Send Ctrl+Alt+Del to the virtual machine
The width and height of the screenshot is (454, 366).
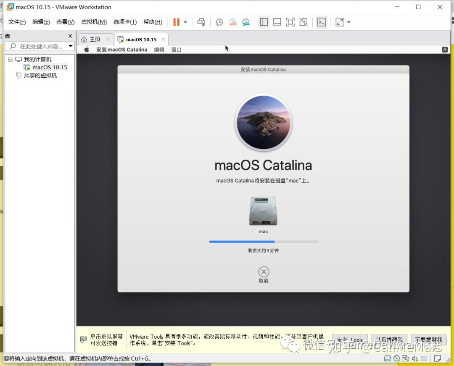(201, 22)
